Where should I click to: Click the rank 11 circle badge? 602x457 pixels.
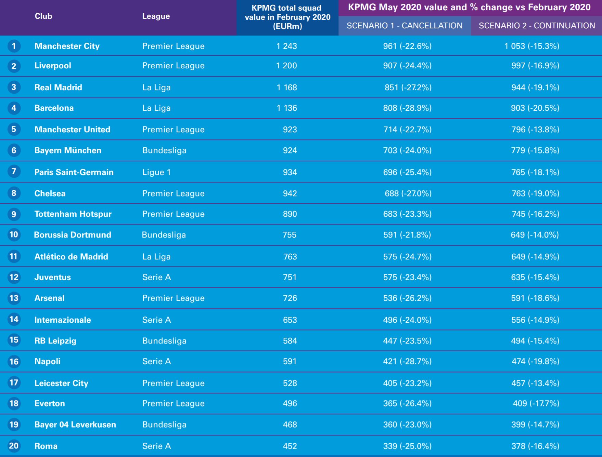click(14, 256)
